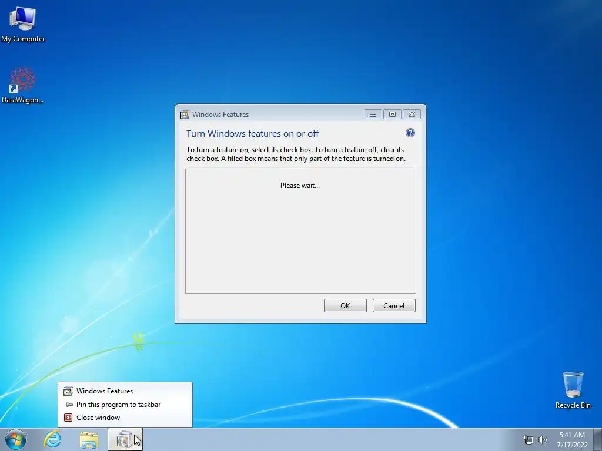Launch Internet Explorer from the taskbar
Screen dimensions: 602x451
pos(52,439)
